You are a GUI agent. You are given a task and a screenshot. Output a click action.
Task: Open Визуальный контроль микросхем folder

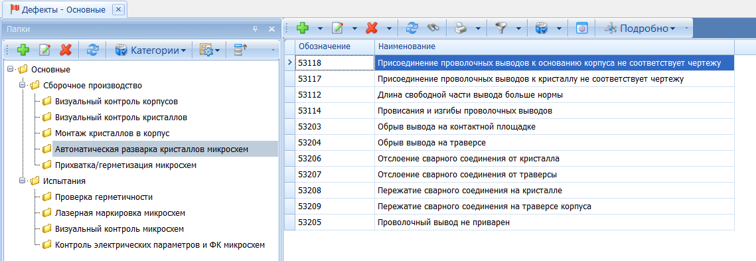point(119,228)
